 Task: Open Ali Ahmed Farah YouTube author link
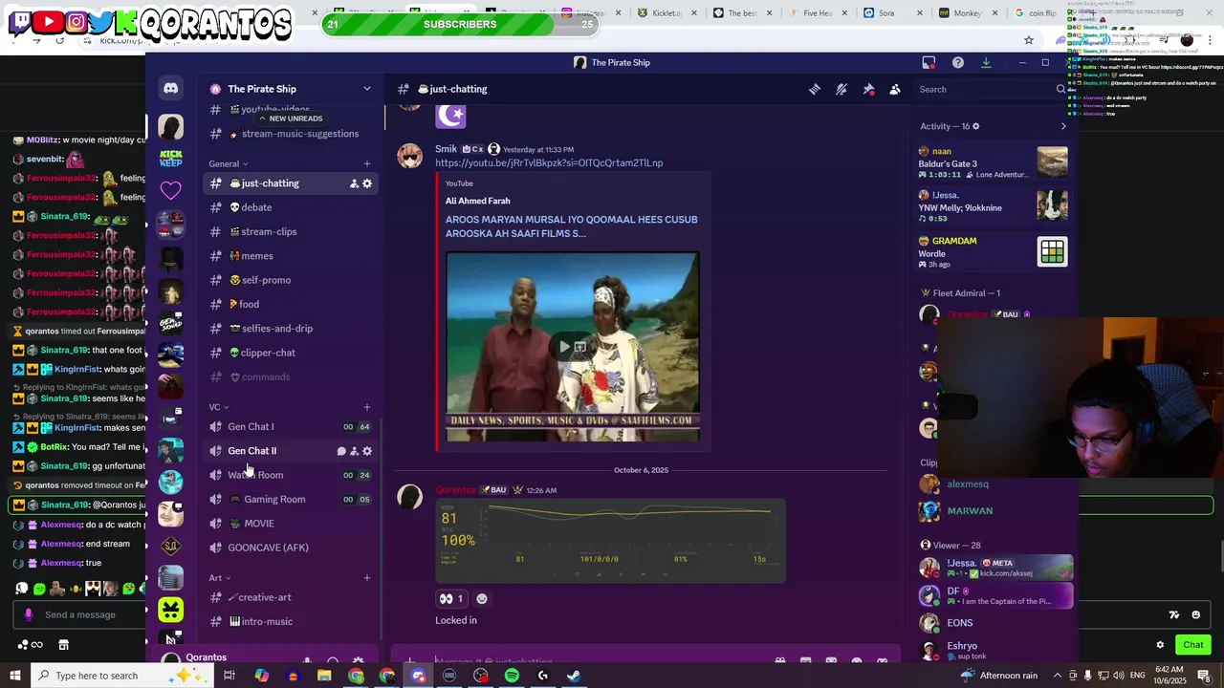(477, 201)
